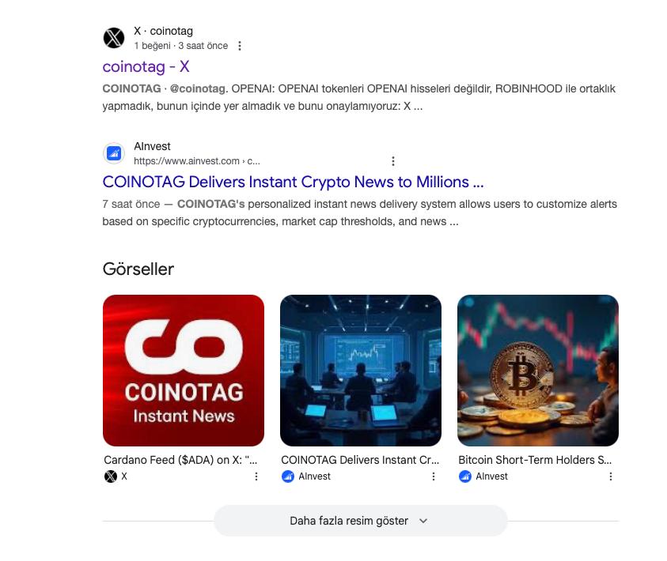Screen dimensions: 667x561
Task: Open the options menu for Cardano Feed image
Action: click(x=256, y=476)
